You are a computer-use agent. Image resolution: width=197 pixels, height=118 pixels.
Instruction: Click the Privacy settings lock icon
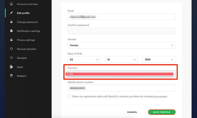(x=11, y=40)
